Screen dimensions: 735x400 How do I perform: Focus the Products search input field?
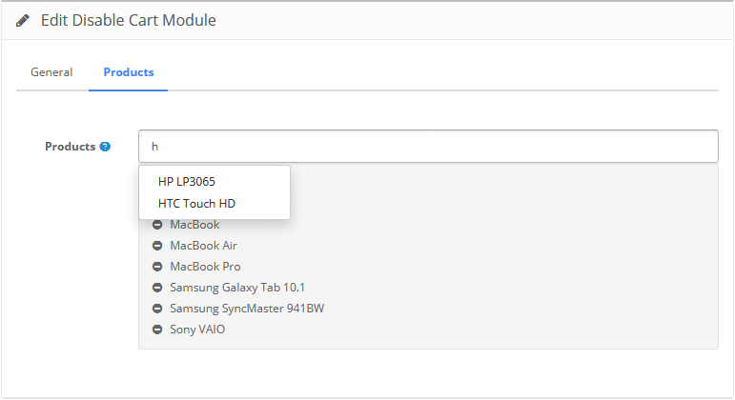[428, 146]
